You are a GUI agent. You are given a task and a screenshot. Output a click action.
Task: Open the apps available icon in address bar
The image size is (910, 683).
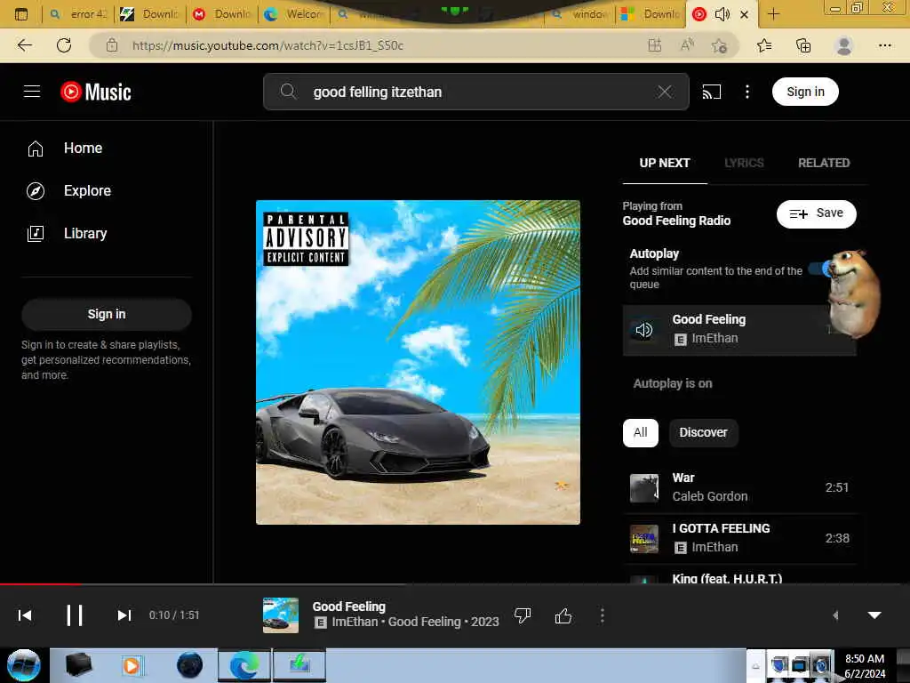pyautogui.click(x=655, y=45)
